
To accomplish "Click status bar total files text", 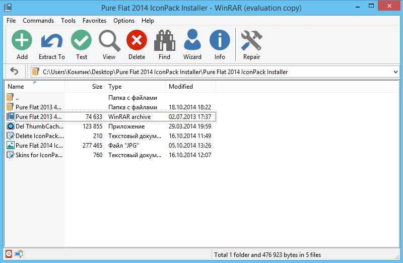I will [x=267, y=255].
